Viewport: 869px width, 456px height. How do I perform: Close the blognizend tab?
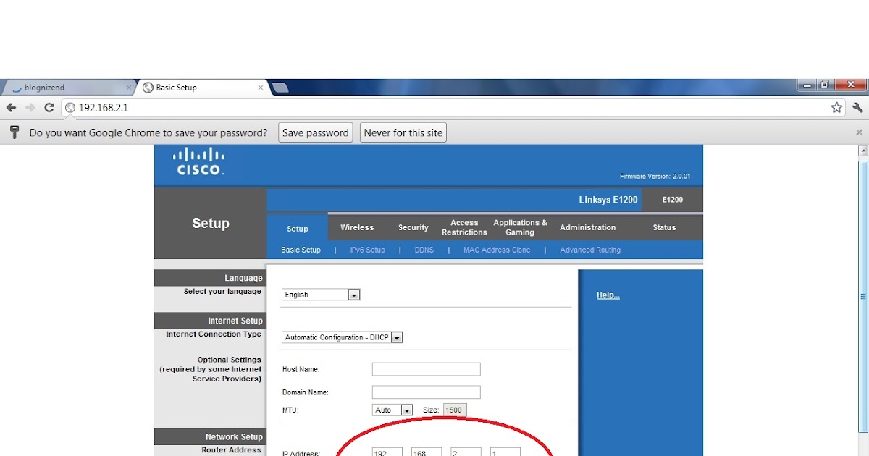129,88
